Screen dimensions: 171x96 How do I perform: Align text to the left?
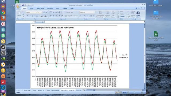coord(51,16)
